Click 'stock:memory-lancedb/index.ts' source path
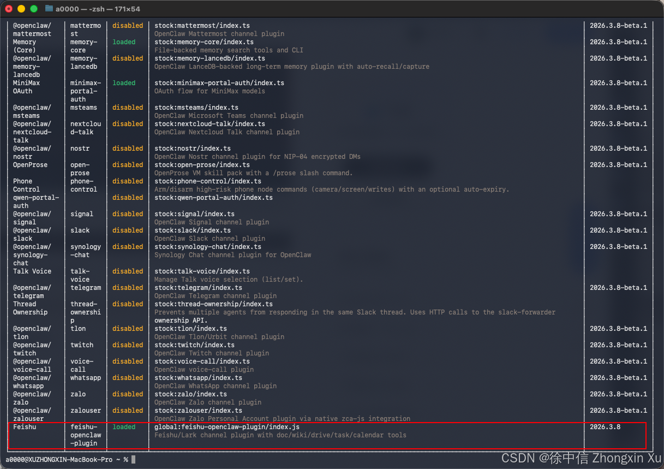Screen dimensions: 664x469 (x=210, y=58)
